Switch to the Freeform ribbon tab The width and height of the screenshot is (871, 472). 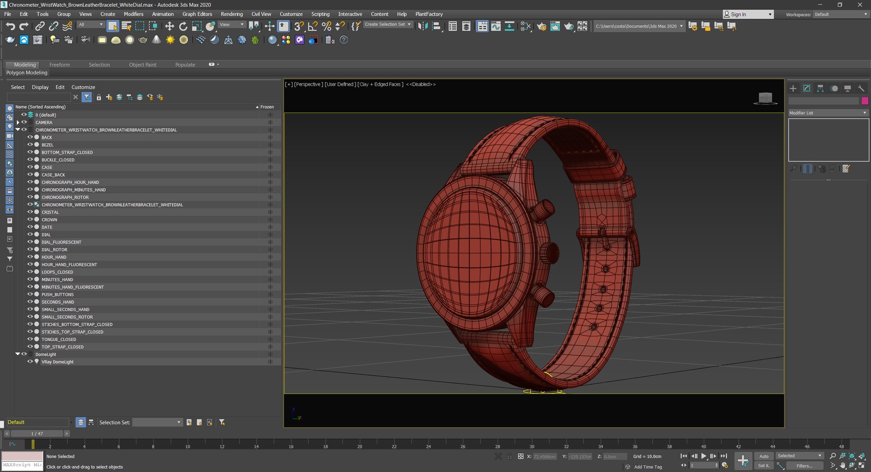coord(59,65)
